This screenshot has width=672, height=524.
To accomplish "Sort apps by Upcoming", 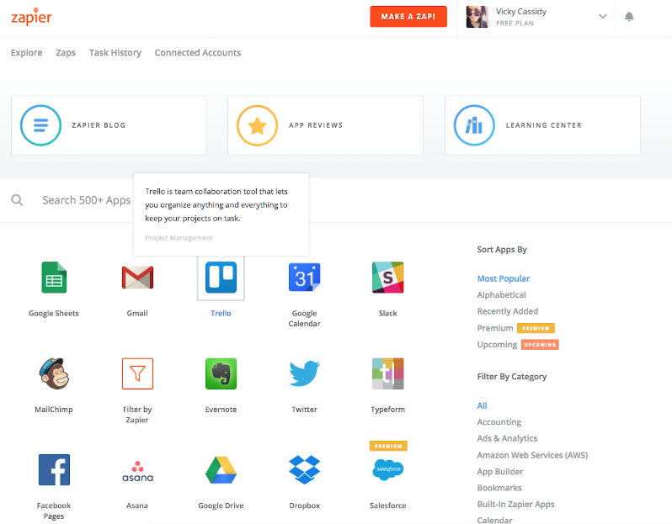I will 497,345.
